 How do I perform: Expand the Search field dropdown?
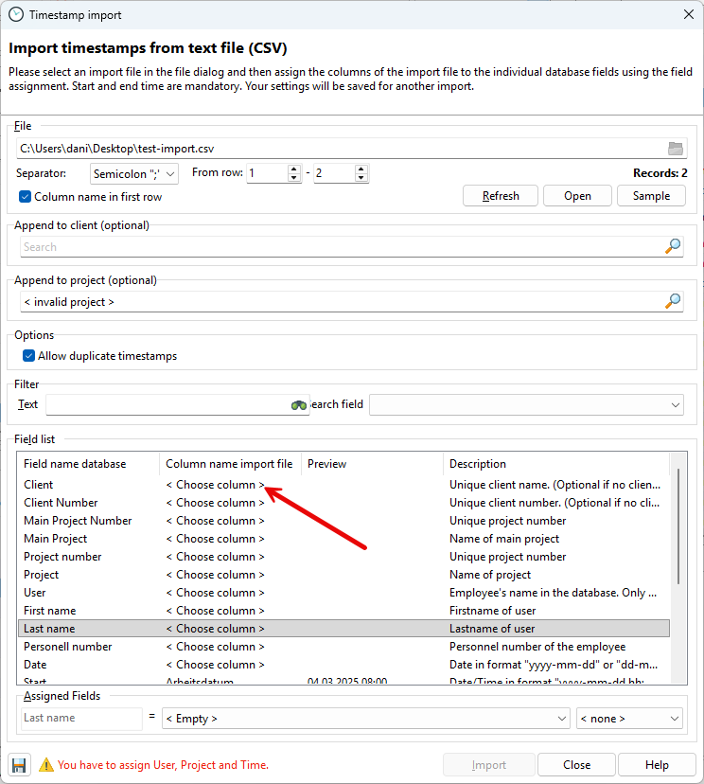(525, 405)
